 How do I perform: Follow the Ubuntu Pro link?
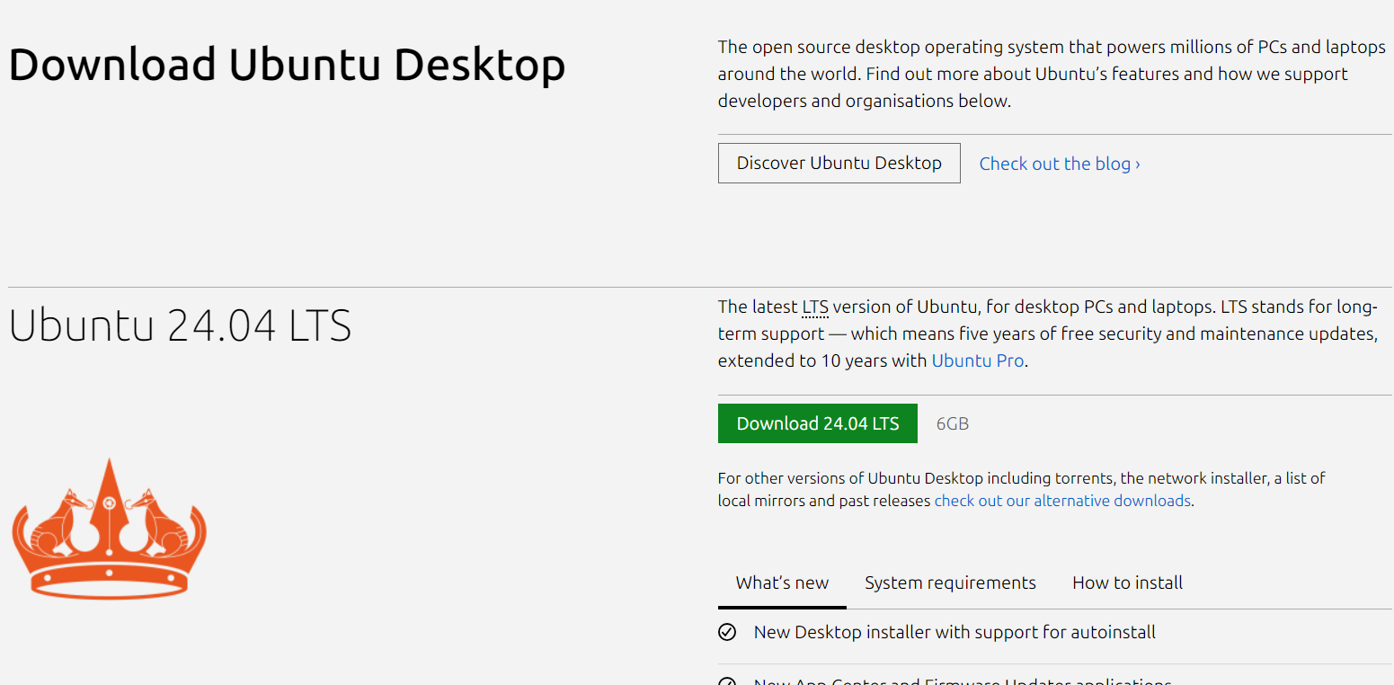click(x=978, y=360)
